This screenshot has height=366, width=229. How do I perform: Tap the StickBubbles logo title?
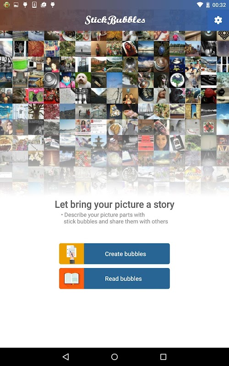pyautogui.click(x=115, y=20)
